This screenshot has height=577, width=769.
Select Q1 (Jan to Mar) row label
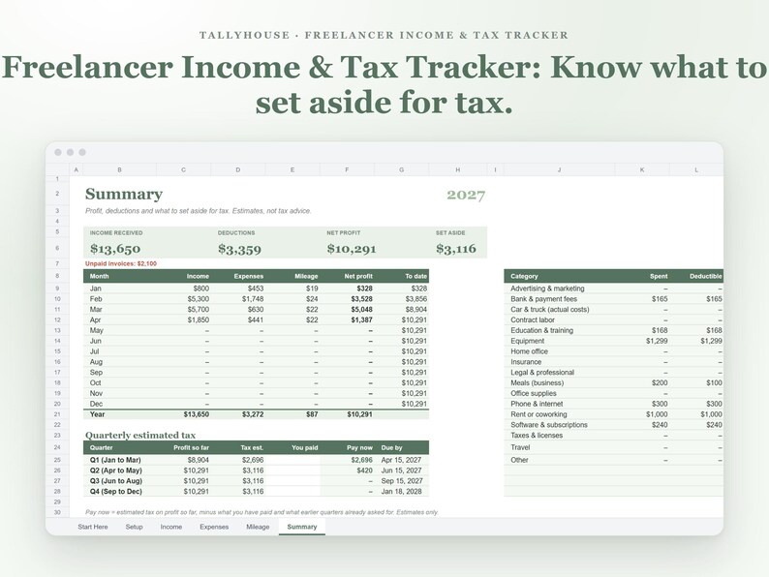(115, 460)
